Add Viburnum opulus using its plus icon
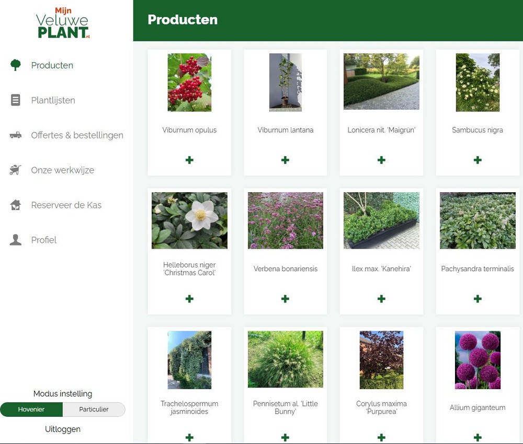This screenshot has height=444, width=523. (189, 160)
